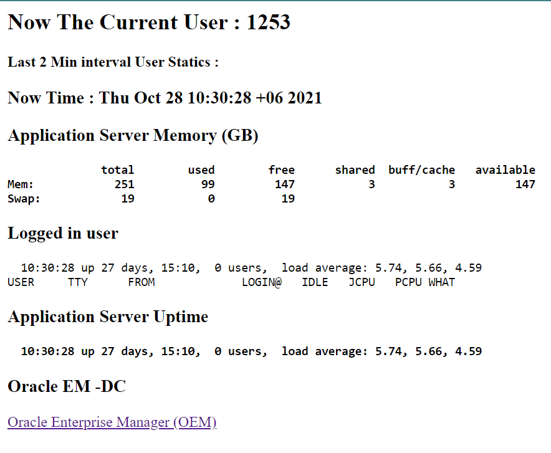This screenshot has height=453, width=551.
Task: Select the 'Swap:' row label
Action: coord(24,199)
